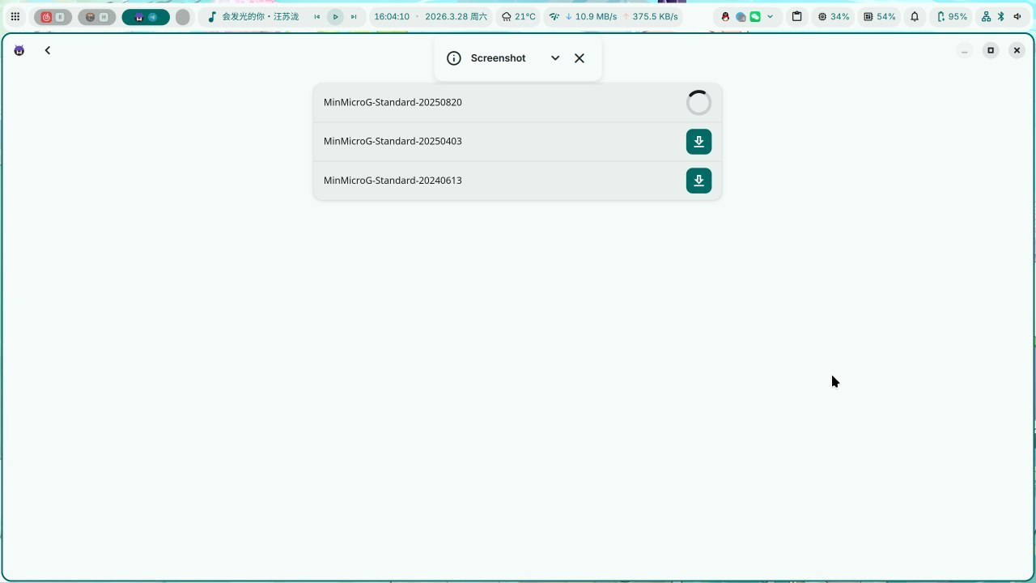Screen dimensions: 1036x583
Task: Open the app grid launcher
Action: pyautogui.click(x=15, y=16)
